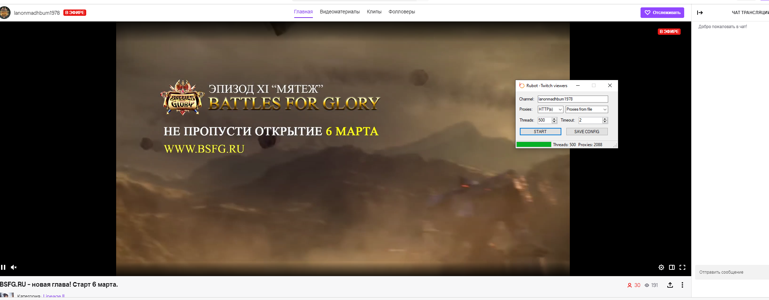Open the Фолловеры tab

[x=402, y=12]
